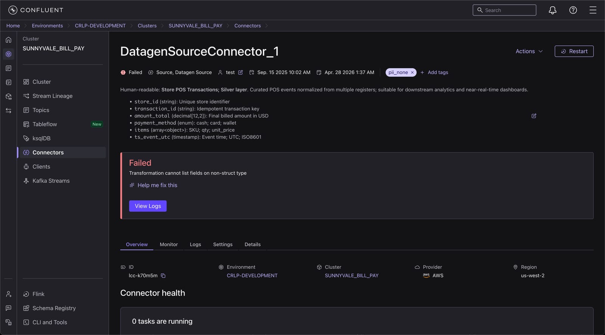Open SUNNYVALE_BILL_PAY cluster link in overview
Viewport: 605px width, 335px height.
point(352,276)
